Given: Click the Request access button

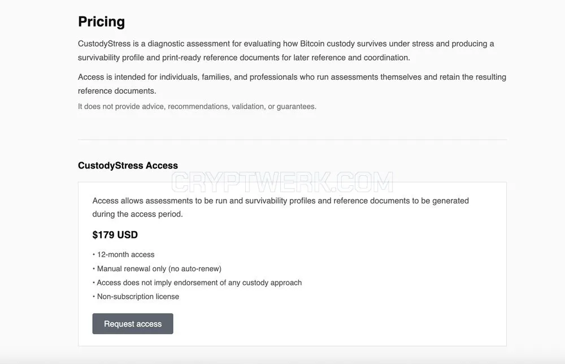Looking at the screenshot, I should [133, 324].
